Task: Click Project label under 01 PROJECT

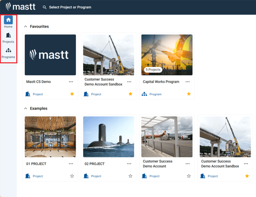Action: [x=38, y=176]
